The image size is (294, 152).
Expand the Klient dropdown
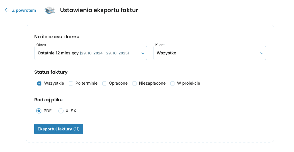tap(210, 53)
